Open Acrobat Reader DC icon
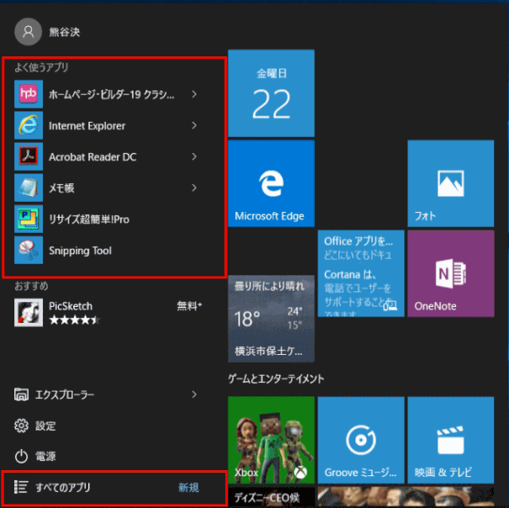509x508 pixels. point(29,156)
